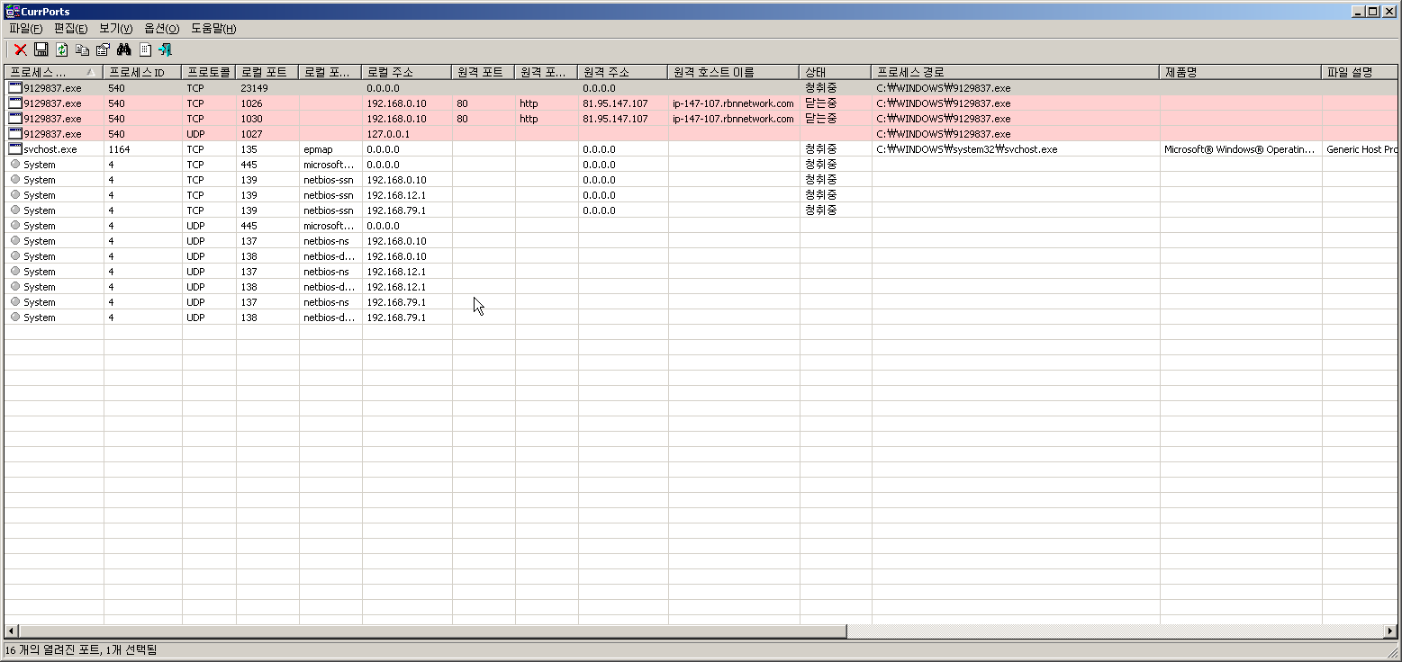Click the HTML report page toolbar icon
Screen dimensions: 1402x662
click(145, 49)
